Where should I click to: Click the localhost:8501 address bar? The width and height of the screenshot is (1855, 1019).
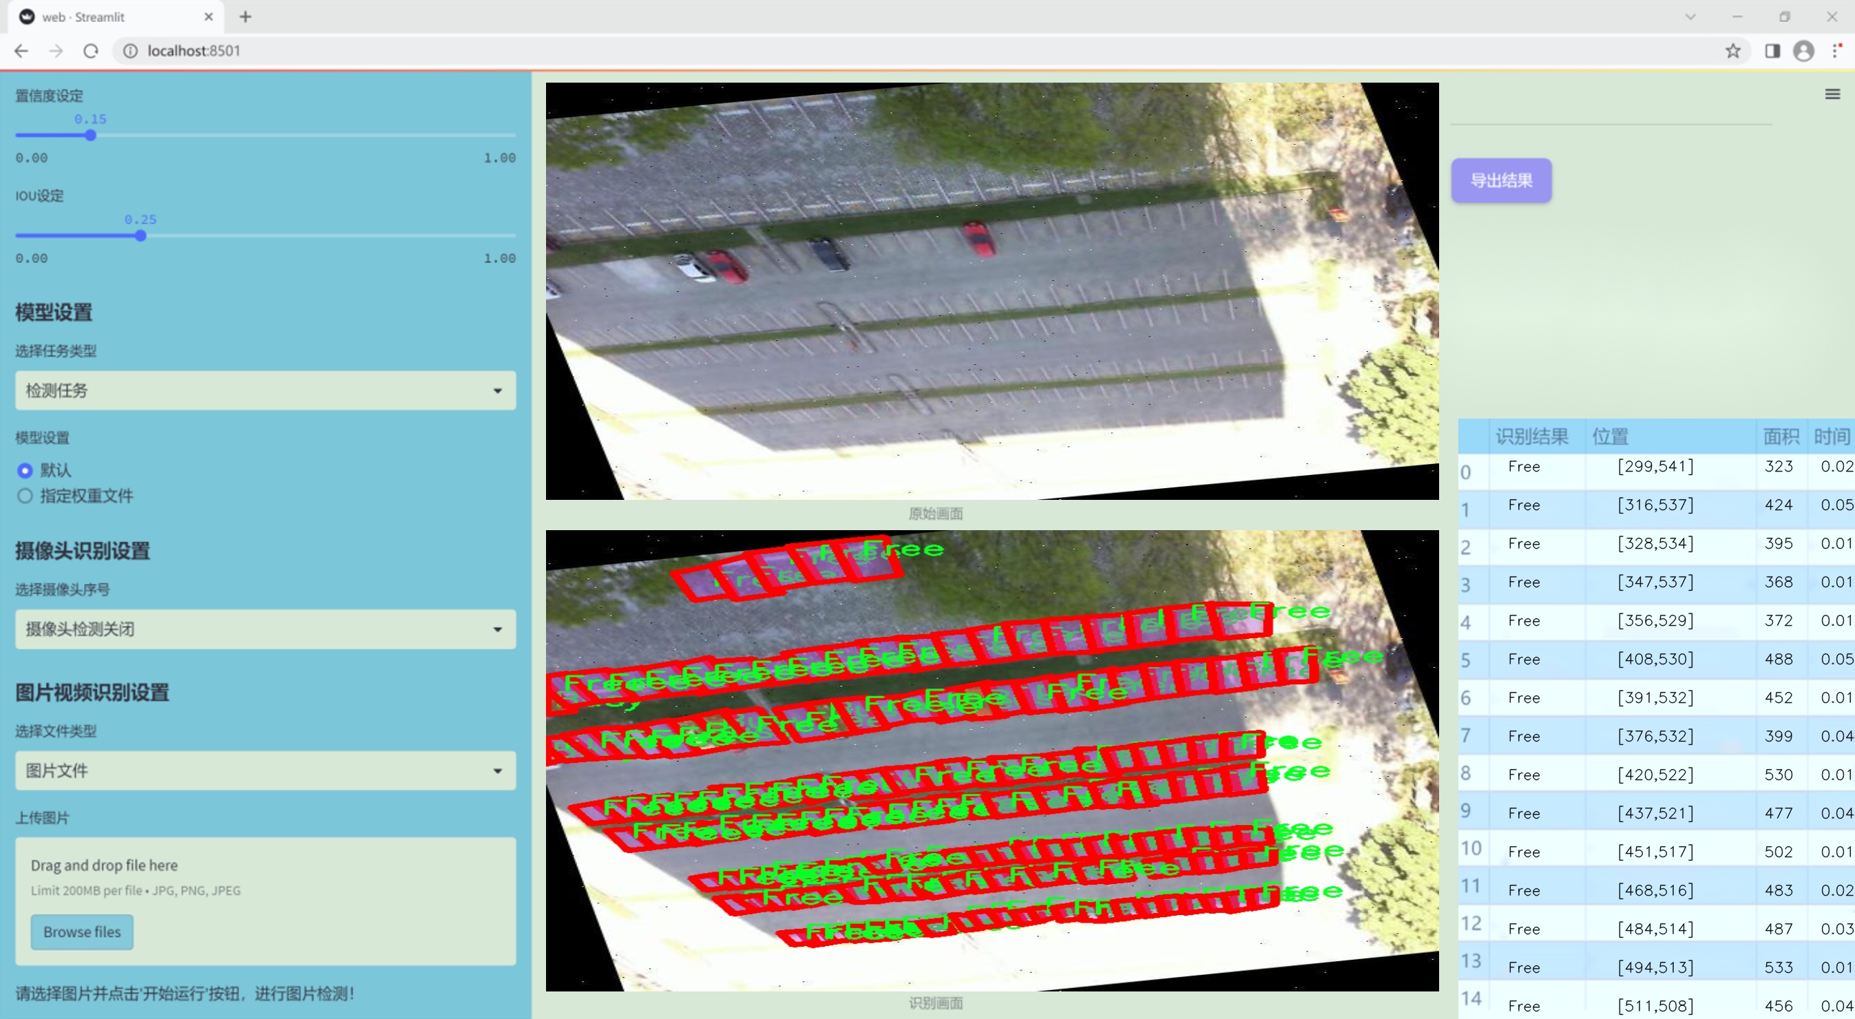194,51
